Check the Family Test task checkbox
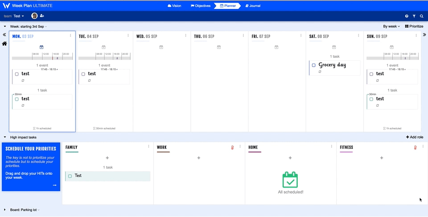 [x=70, y=176]
